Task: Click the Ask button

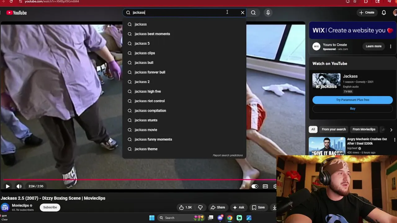Action: 239,208
